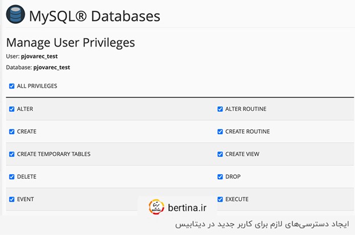Toggle the ALL PRIVILEGES checkbox
Image resolution: width=355 pixels, height=235 pixels.
pos(12,86)
